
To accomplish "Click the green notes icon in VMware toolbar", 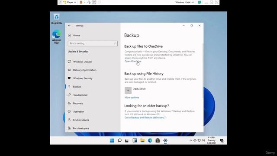I will 200,2.
